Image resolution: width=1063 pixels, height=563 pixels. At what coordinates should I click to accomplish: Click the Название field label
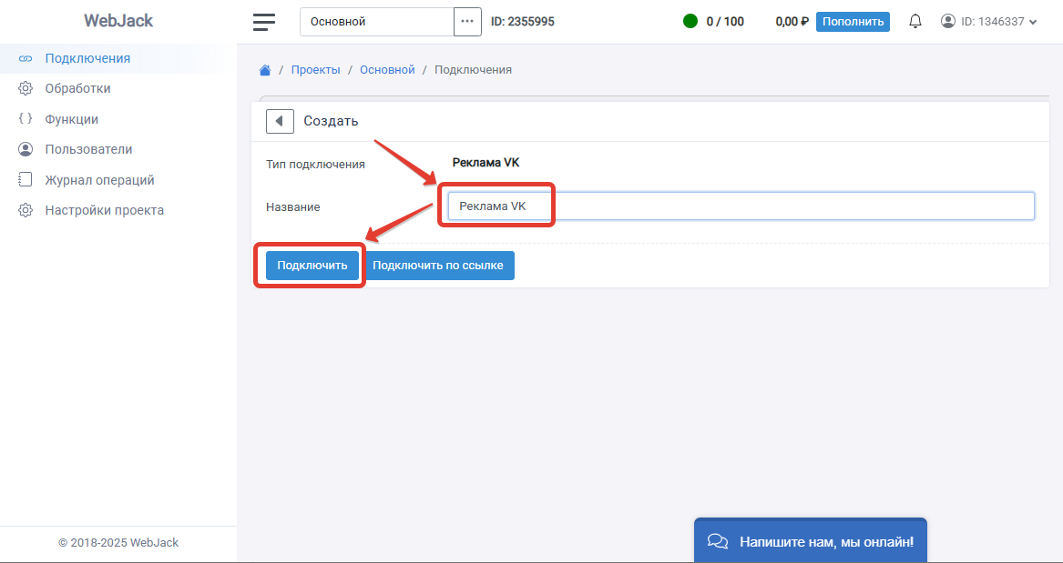pyautogui.click(x=293, y=207)
